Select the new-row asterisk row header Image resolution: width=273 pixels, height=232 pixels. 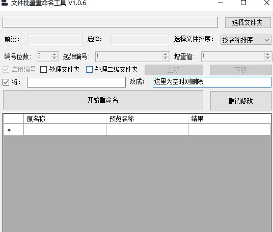[x=13, y=130]
